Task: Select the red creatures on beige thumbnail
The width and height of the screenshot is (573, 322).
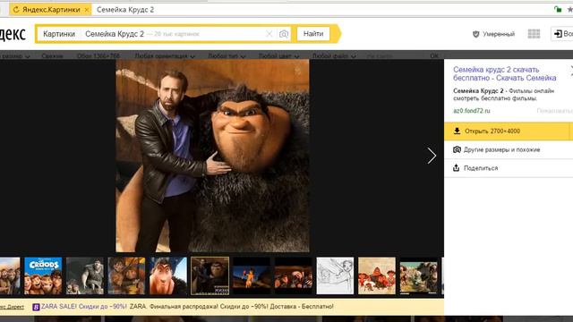Action: 377,275
